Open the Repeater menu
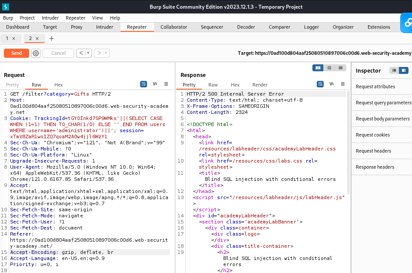 [x=75, y=18]
